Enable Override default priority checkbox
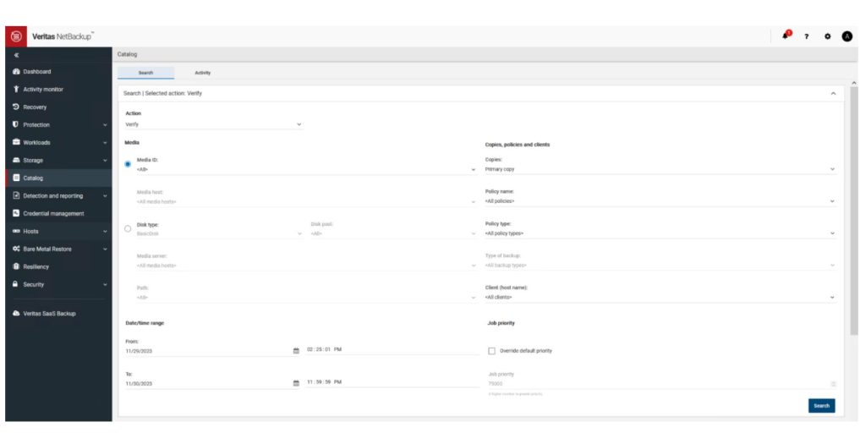Image resolution: width=866 pixels, height=433 pixels. click(x=491, y=351)
